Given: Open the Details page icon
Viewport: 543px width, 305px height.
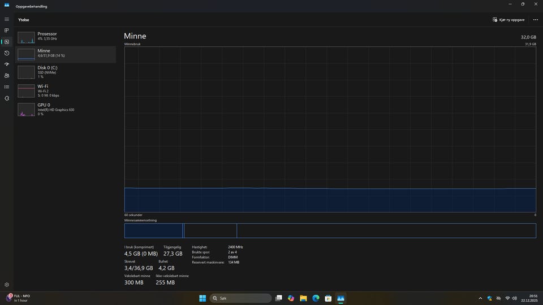Looking at the screenshot, I should (x=7, y=87).
